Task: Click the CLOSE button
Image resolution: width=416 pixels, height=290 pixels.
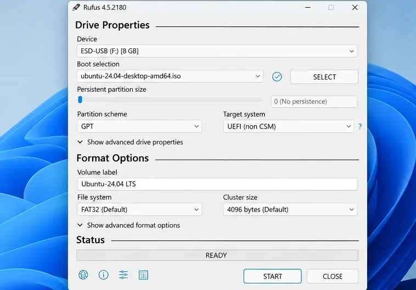Action: pyautogui.click(x=333, y=276)
